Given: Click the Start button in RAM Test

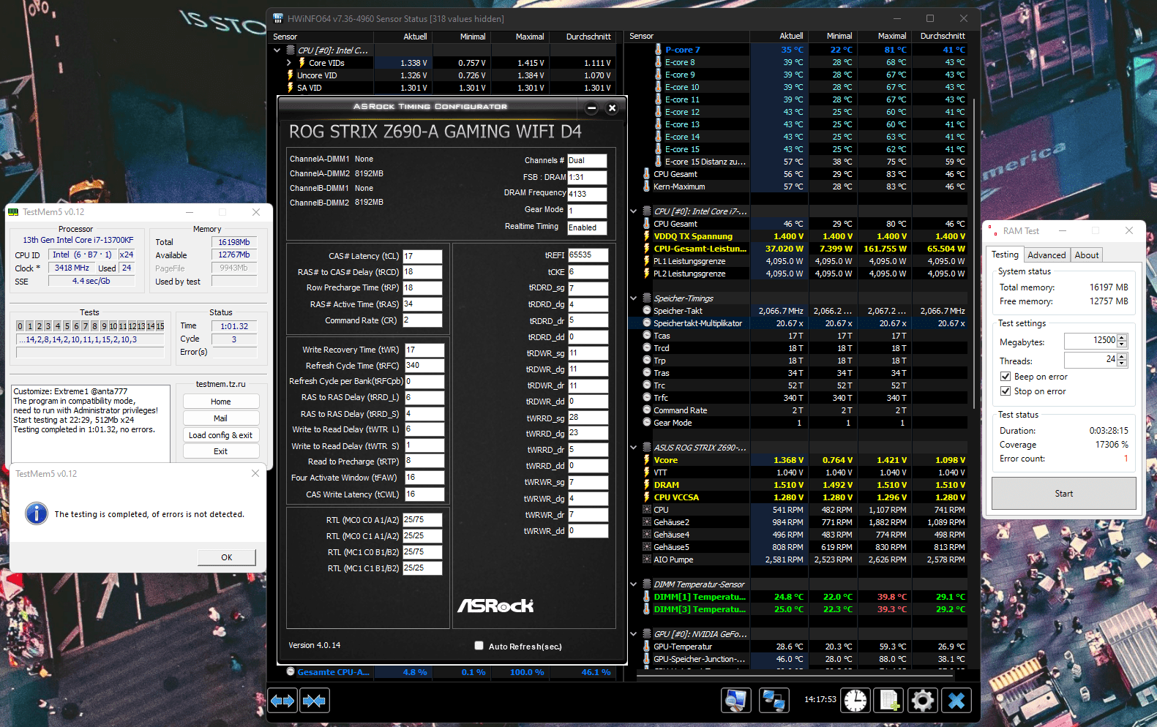Looking at the screenshot, I should (1063, 494).
